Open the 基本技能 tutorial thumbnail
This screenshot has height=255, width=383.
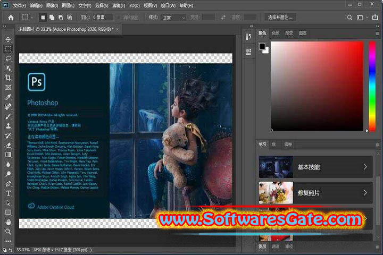tap(276, 167)
